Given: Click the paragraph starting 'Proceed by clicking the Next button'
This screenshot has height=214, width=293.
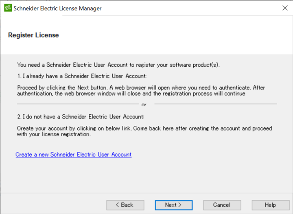Looking at the screenshot, I should (x=141, y=91).
